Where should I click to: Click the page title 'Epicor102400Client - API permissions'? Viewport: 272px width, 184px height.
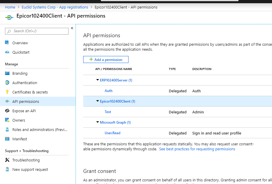61,16
